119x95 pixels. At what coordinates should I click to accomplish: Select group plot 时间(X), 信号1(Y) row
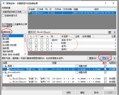point(59,79)
